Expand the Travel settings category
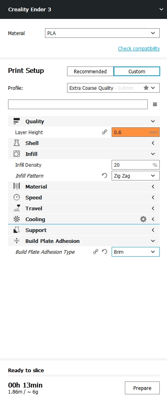This screenshot has height=400, width=167. coord(84,208)
